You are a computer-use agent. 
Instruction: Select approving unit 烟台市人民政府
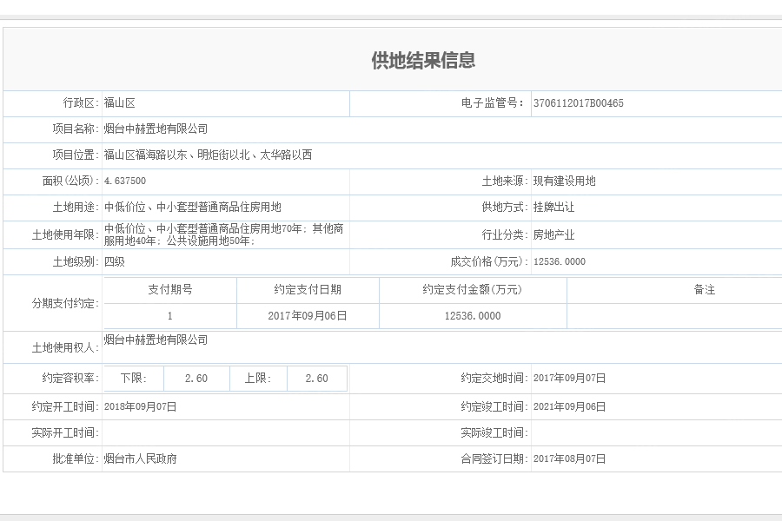coord(140,458)
